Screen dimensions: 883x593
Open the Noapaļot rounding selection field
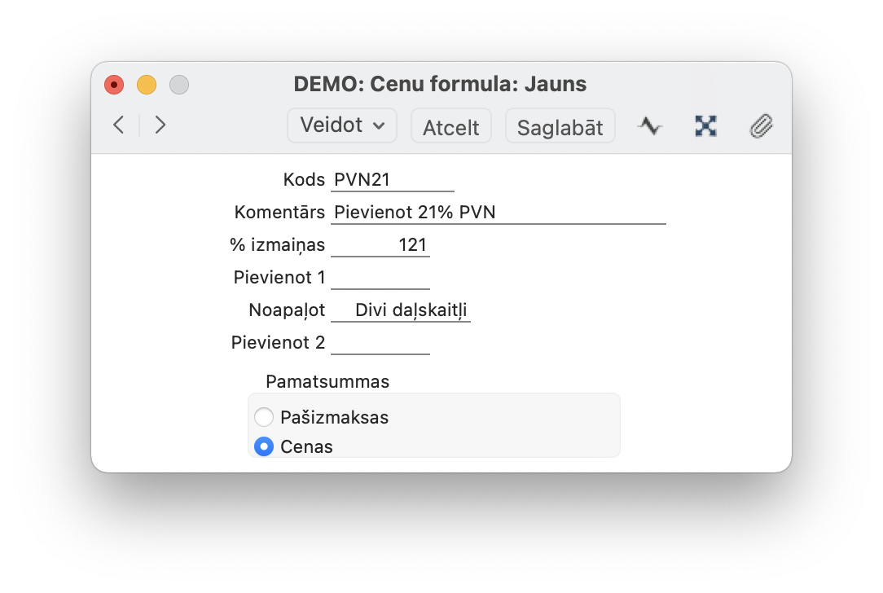point(401,310)
